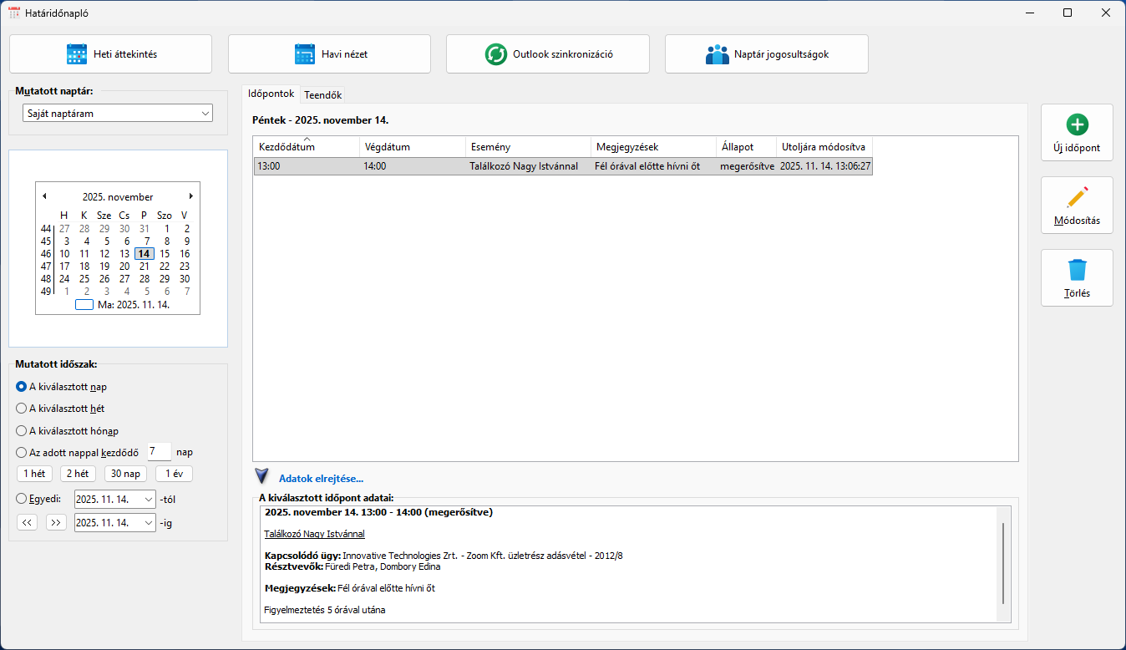
Task: Open the Heti áttekintés weekly overview
Action: (110, 54)
